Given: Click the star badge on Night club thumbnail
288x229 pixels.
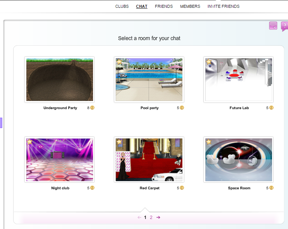Looking at the screenshot, I should coord(29,142).
